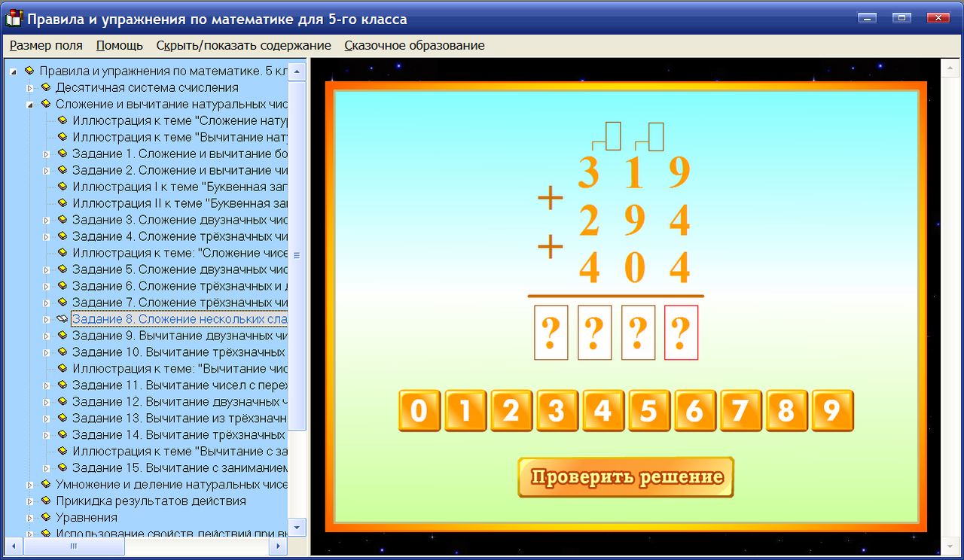Click the orange digit 5 tile
This screenshot has height=560, width=964.
pyautogui.click(x=650, y=411)
